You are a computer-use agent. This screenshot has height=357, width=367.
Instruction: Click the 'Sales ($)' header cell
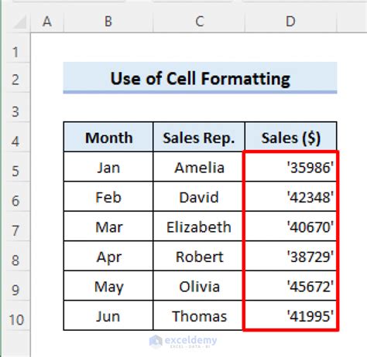(x=291, y=137)
